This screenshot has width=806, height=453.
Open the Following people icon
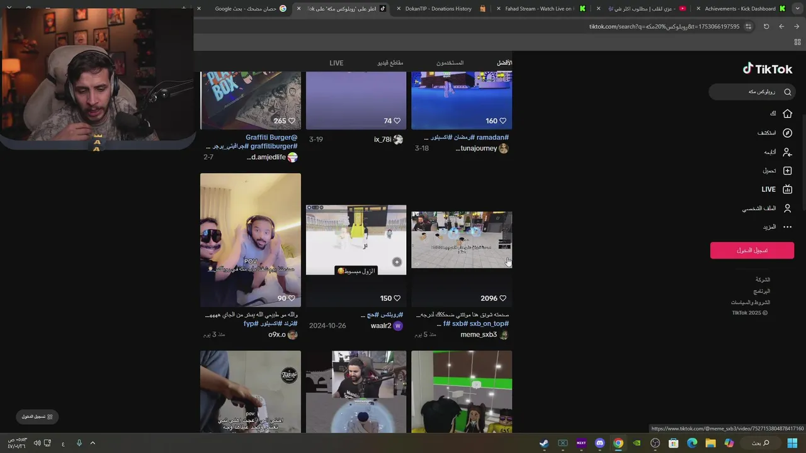(x=787, y=152)
